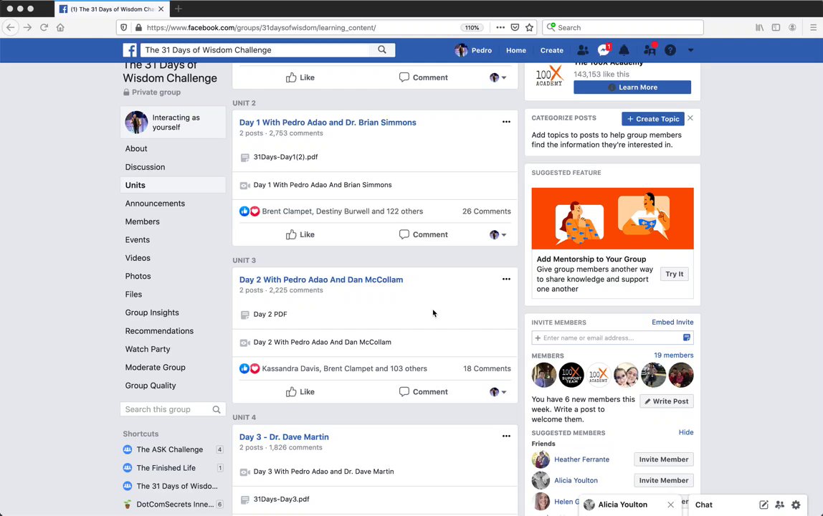Open Notifications bell icon
This screenshot has height=516, width=823.
coord(624,50)
